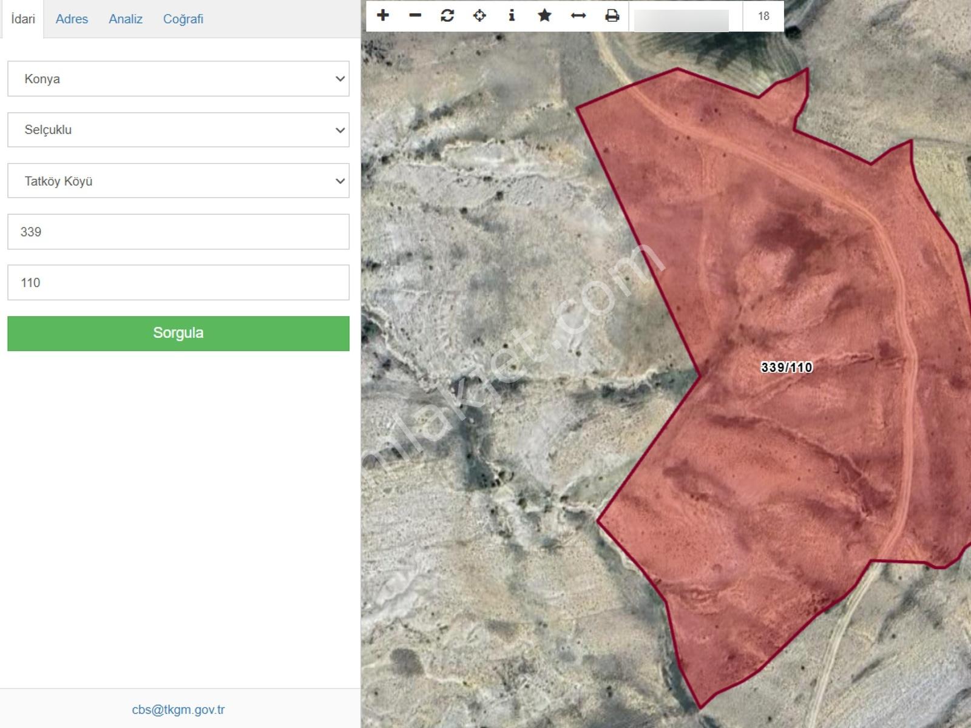This screenshot has width=971, height=728.
Task: Focus the parcel number field 110
Action: [178, 282]
